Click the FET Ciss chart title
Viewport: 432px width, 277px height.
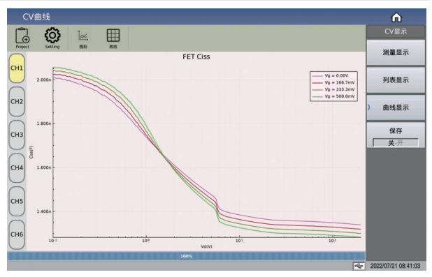(x=196, y=57)
